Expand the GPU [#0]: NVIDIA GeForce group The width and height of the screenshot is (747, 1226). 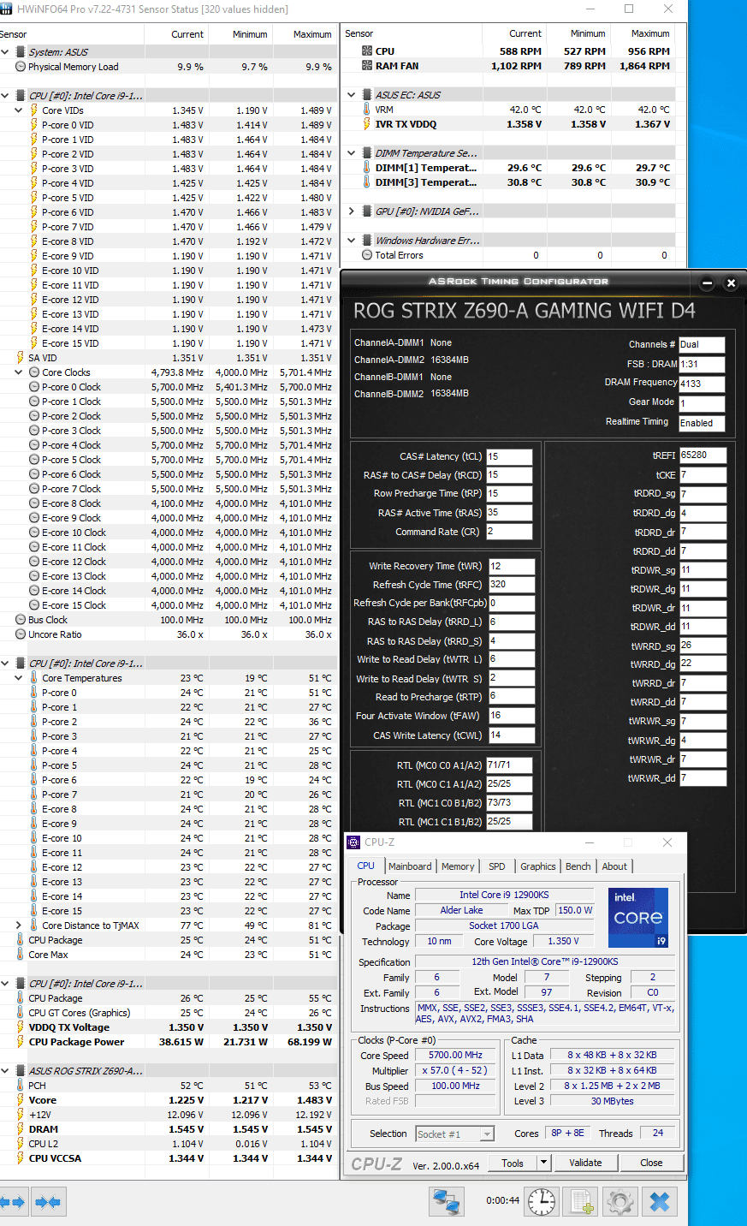coord(351,211)
